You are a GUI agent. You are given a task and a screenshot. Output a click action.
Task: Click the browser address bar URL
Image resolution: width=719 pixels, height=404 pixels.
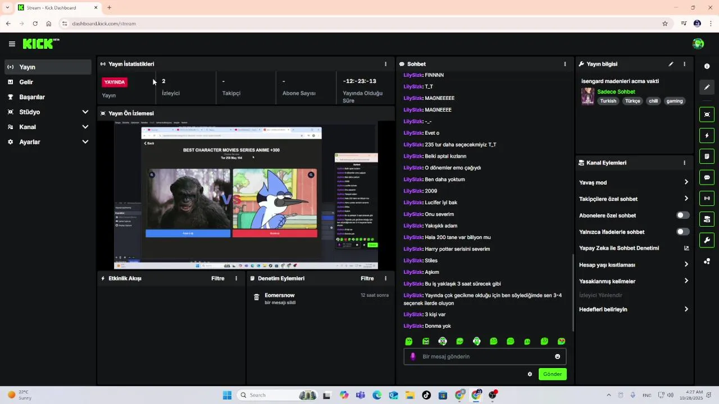pyautogui.click(x=104, y=24)
